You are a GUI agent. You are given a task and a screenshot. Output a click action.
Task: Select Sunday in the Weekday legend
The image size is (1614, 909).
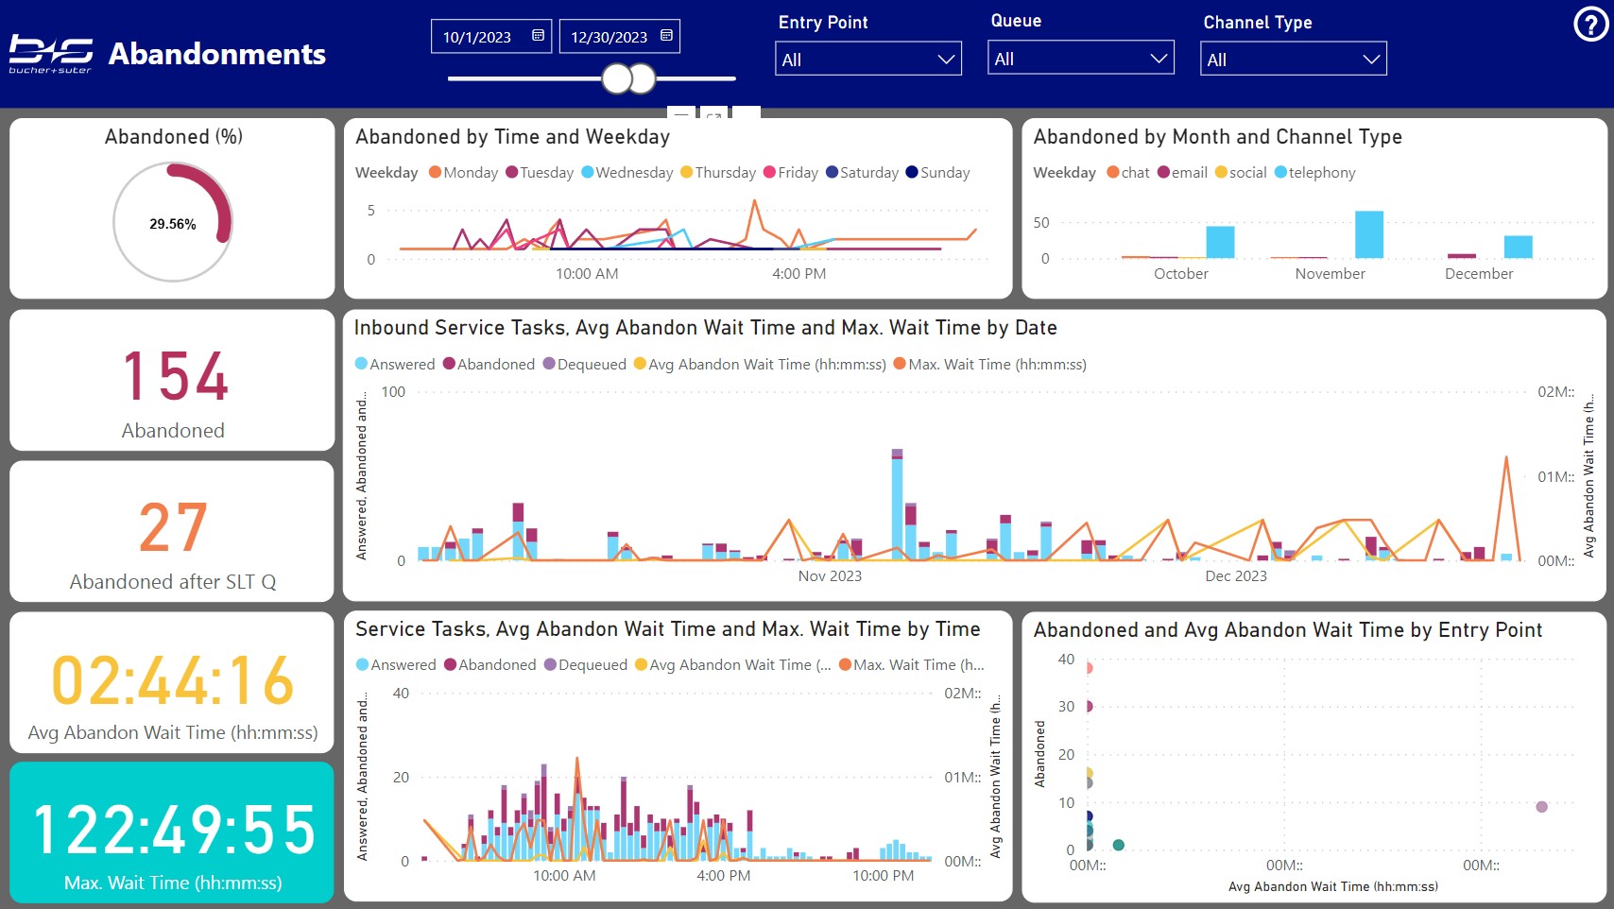point(937,172)
